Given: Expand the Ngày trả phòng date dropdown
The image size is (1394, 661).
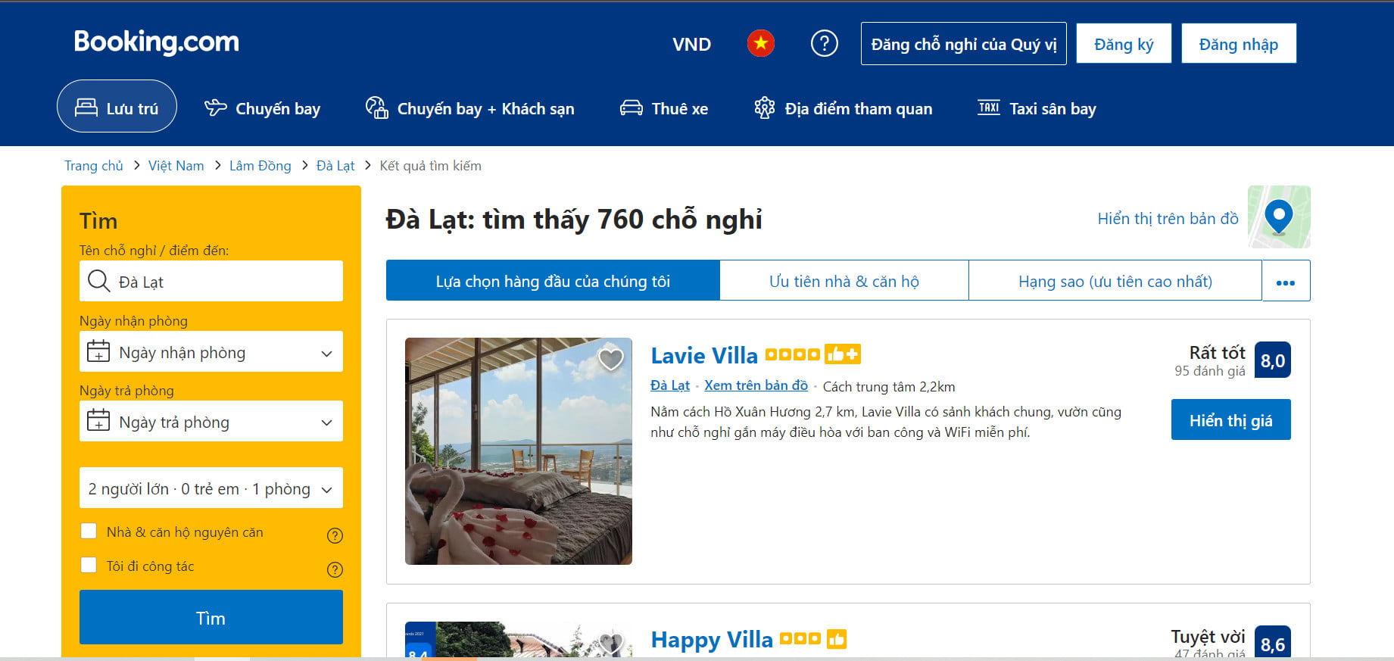Looking at the screenshot, I should click(x=211, y=422).
